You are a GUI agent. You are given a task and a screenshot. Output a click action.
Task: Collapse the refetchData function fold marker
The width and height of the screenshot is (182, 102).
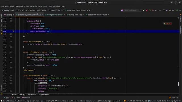[x=11, y=52]
